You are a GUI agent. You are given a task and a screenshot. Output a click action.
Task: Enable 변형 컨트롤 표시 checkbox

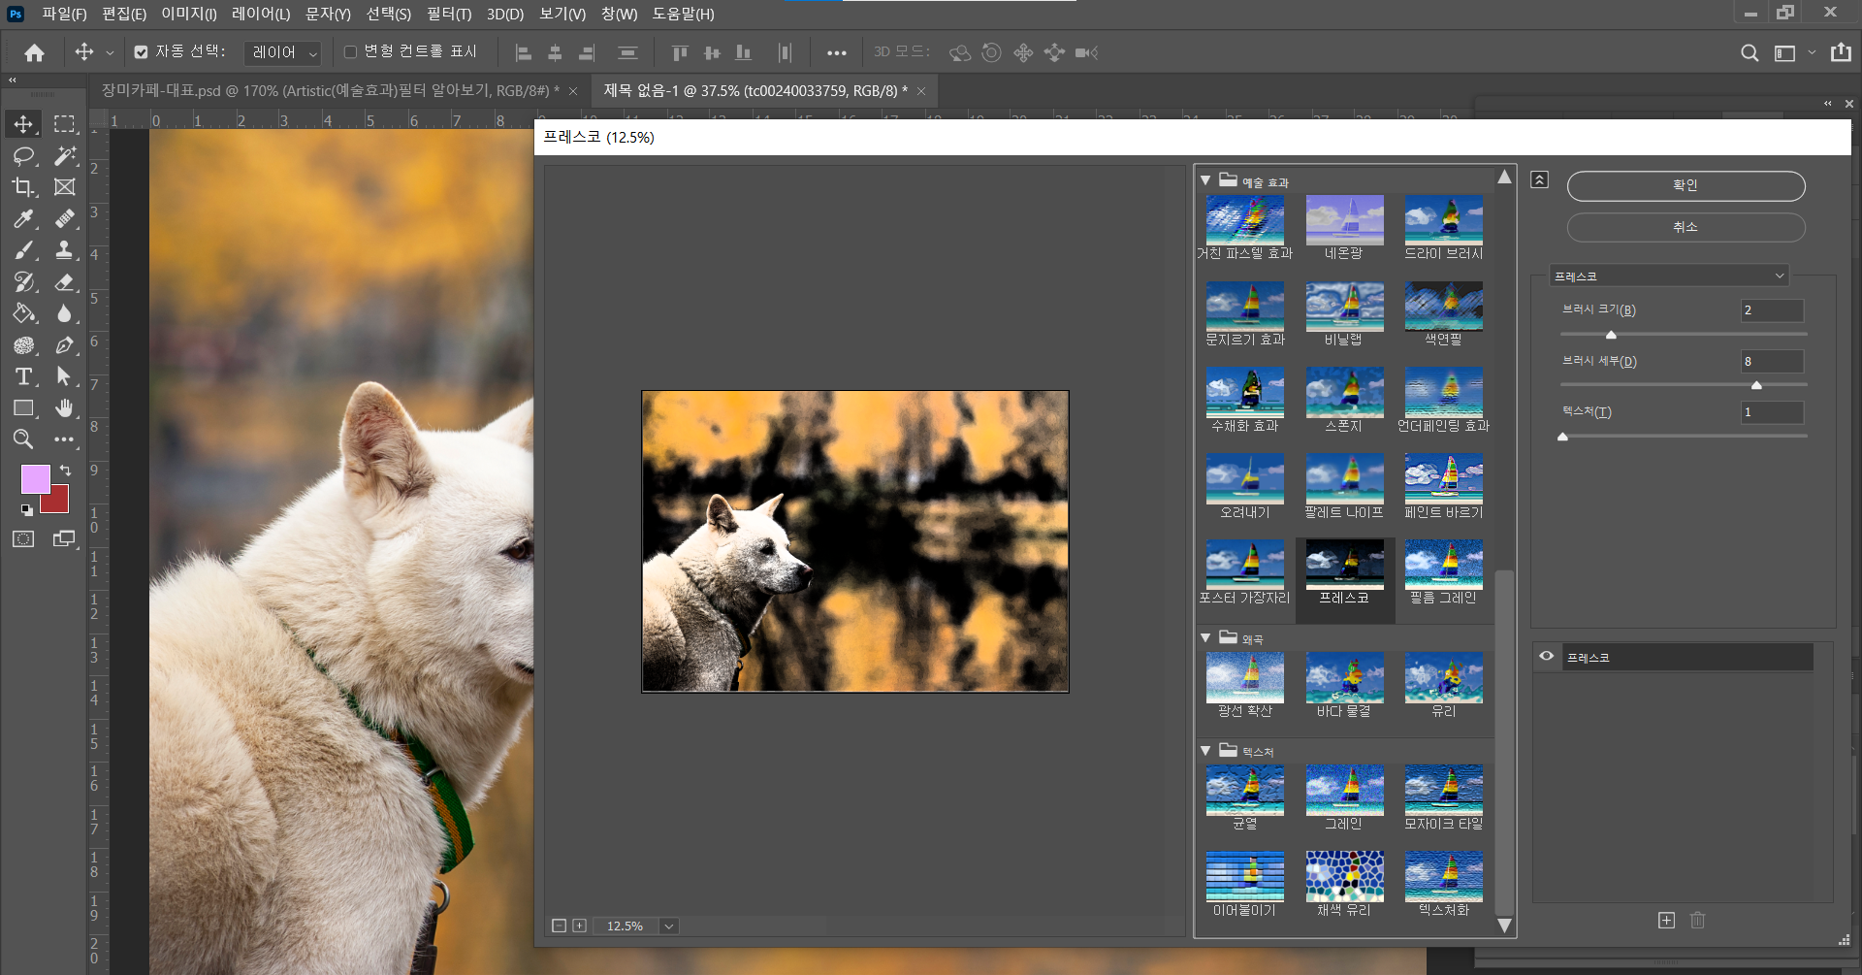[x=351, y=52]
